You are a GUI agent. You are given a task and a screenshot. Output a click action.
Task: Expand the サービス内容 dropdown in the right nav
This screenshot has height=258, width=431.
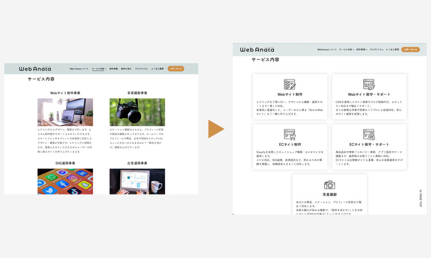click(346, 50)
